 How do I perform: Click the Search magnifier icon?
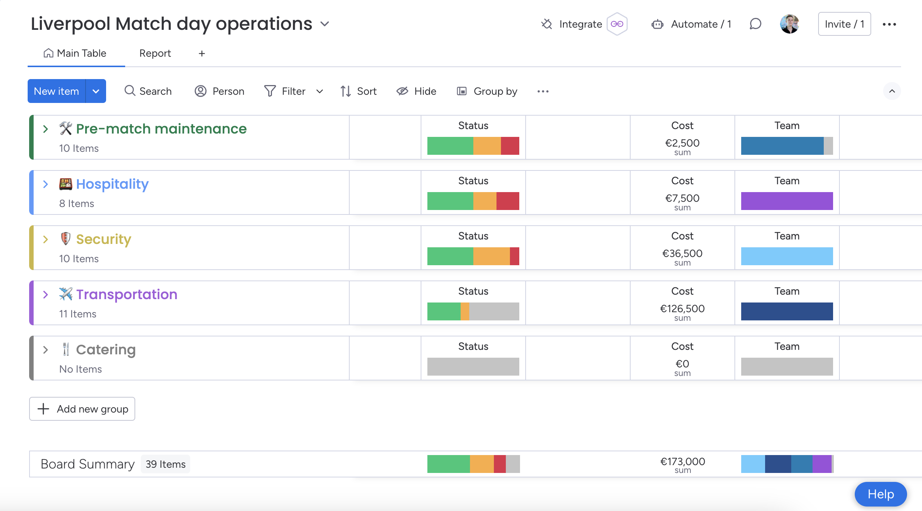[130, 91]
